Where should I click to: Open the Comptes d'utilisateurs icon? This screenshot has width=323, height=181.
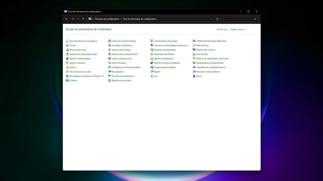[110, 45]
